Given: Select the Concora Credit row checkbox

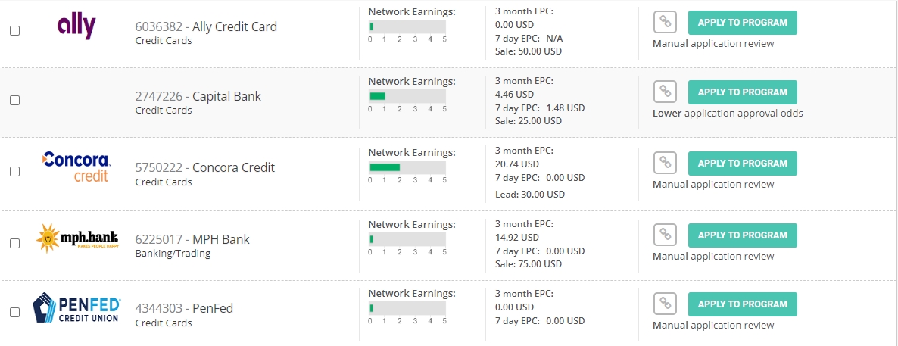Looking at the screenshot, I should click(x=15, y=171).
